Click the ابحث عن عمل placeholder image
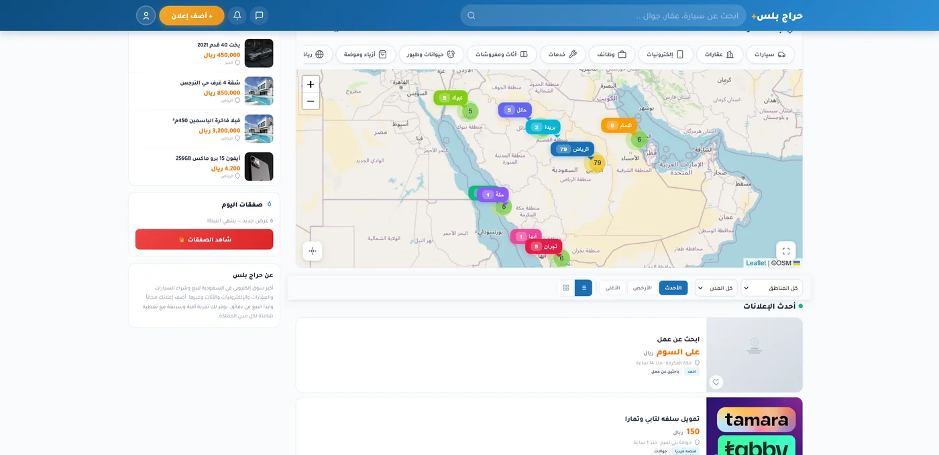 (755, 355)
